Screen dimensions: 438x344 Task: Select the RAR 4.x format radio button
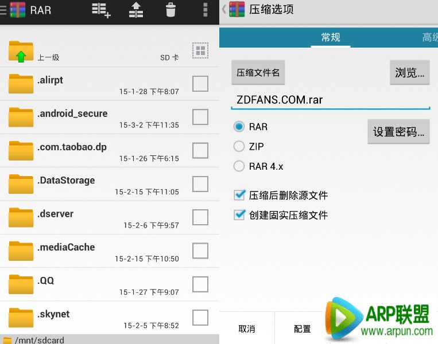pos(239,166)
